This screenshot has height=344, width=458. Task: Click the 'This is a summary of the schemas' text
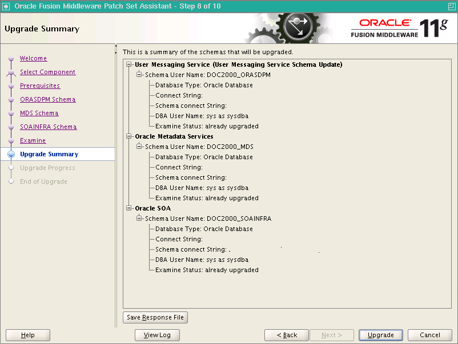(x=208, y=52)
